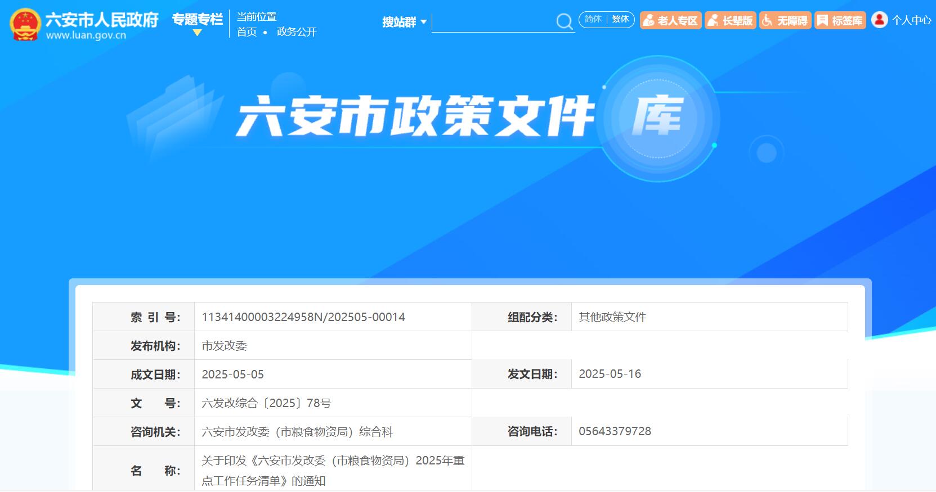Click the 当前位置 label
Screen dimensions: 936x492
click(x=257, y=17)
